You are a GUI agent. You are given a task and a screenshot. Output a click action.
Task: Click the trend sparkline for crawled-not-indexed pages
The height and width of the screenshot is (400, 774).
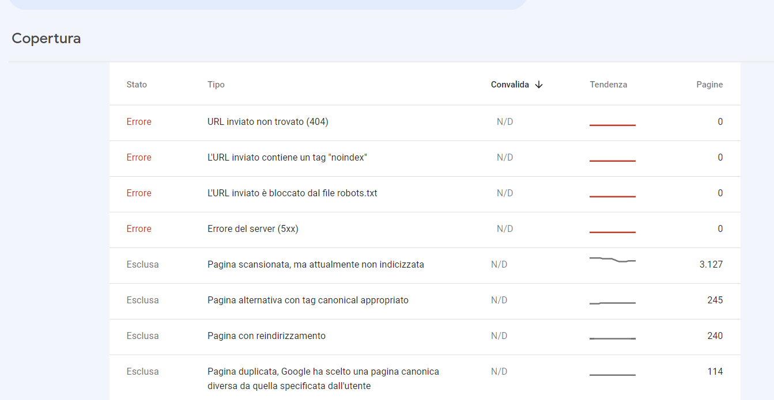(x=612, y=260)
